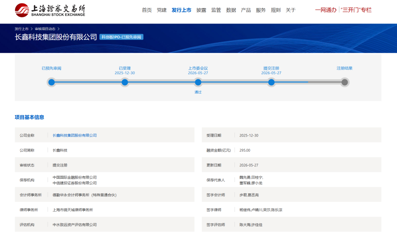Click the signing lawyers 杨继伟,卢晴川,吴莎,陈乐淙
This screenshot has width=397, height=239.
(x=261, y=210)
